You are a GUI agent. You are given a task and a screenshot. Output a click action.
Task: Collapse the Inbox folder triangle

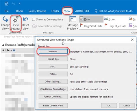[3, 50]
